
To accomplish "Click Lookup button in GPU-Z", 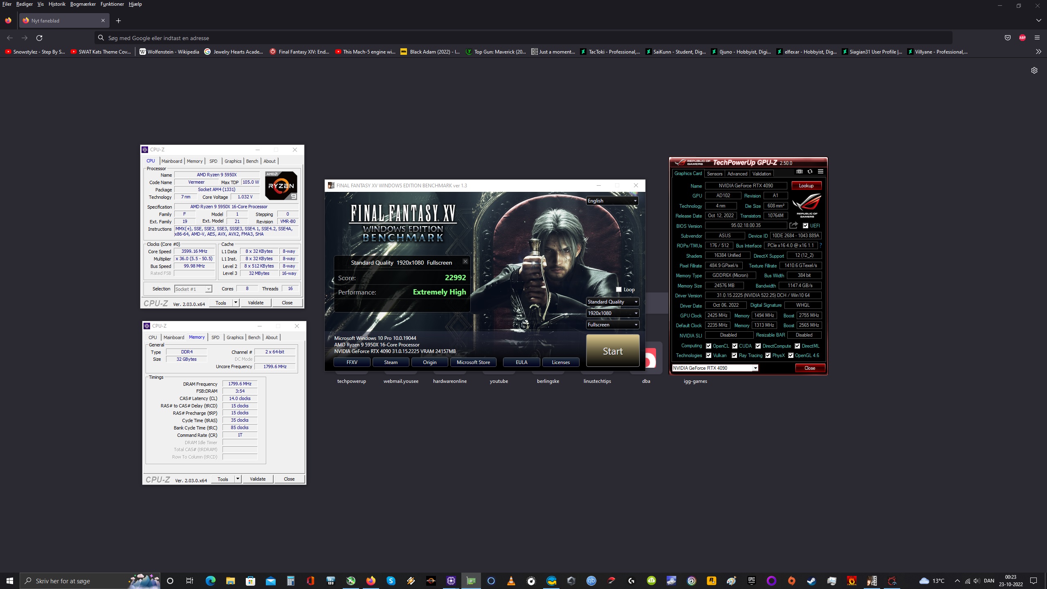I will coord(806,186).
